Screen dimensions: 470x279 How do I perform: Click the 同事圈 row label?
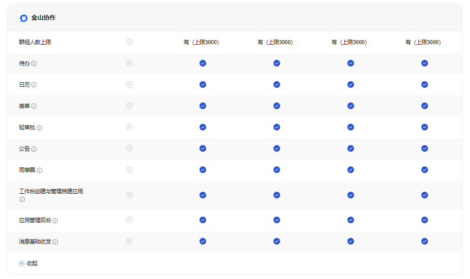(x=27, y=170)
